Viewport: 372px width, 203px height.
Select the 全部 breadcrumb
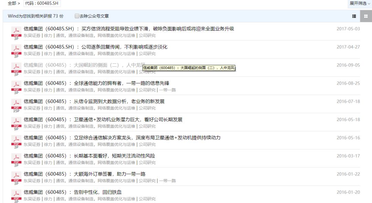click(12, 3)
